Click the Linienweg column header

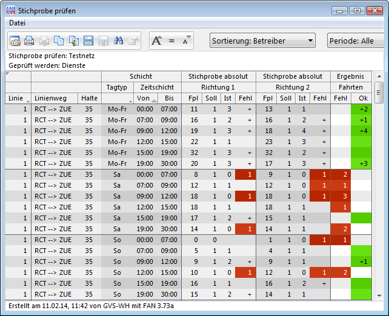pos(55,98)
